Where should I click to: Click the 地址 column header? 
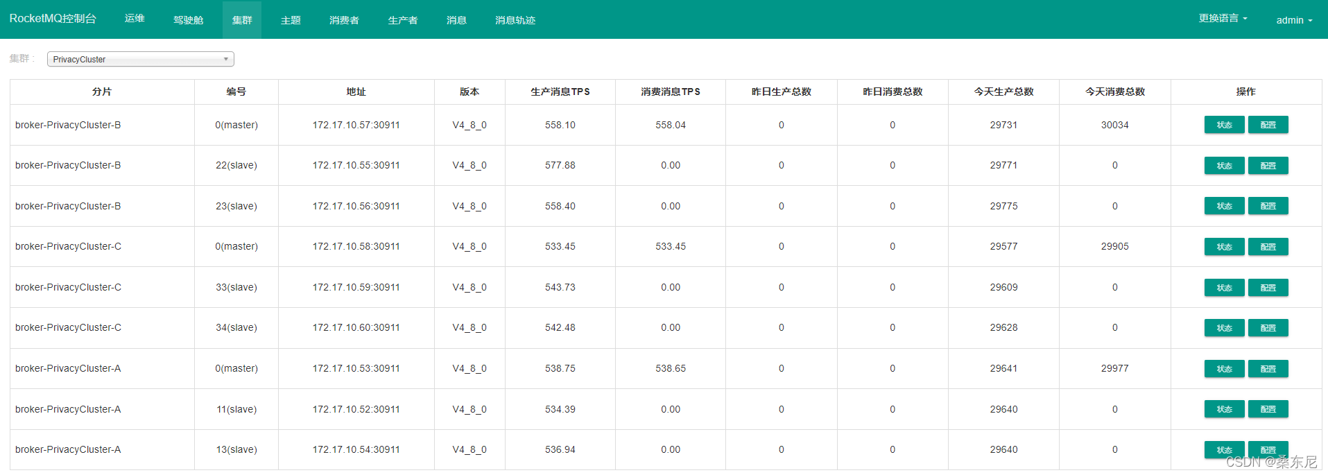pyautogui.click(x=356, y=92)
